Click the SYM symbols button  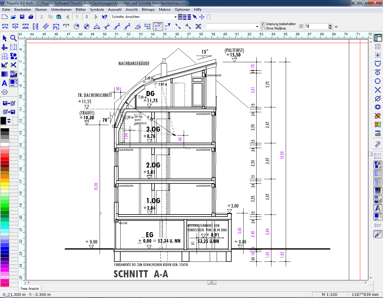click(378, 225)
